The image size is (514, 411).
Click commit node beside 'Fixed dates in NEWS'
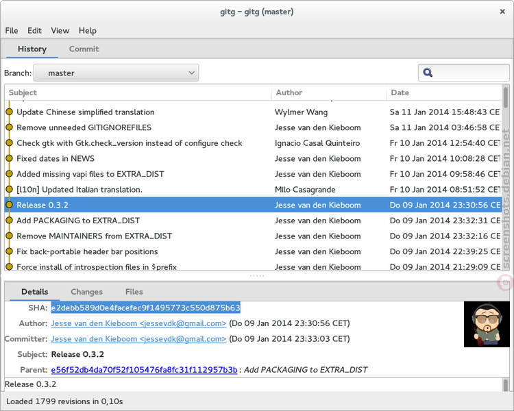point(9,158)
